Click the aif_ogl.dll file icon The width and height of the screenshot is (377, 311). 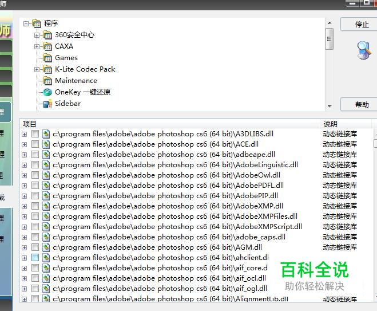pyautogui.click(x=46, y=288)
